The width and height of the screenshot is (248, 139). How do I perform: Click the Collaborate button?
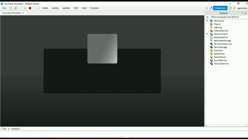pos(220,8)
